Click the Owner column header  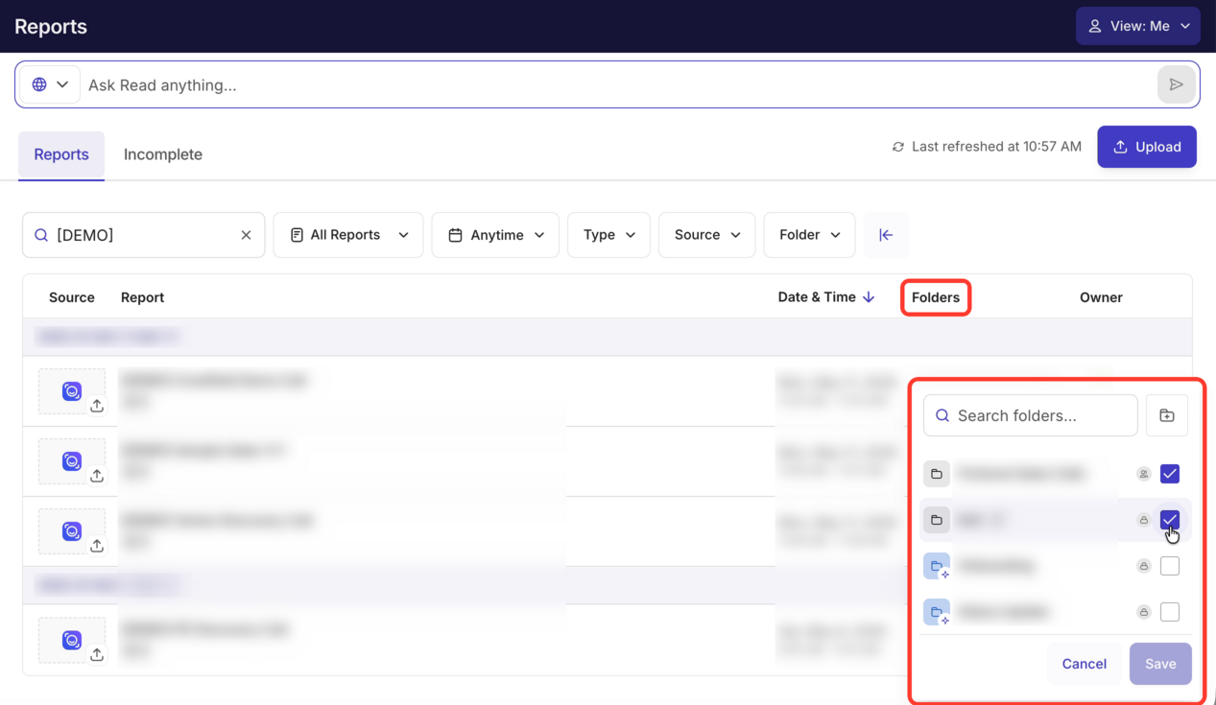click(1101, 297)
